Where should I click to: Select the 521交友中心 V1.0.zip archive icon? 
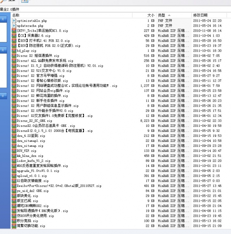click(14, 71)
